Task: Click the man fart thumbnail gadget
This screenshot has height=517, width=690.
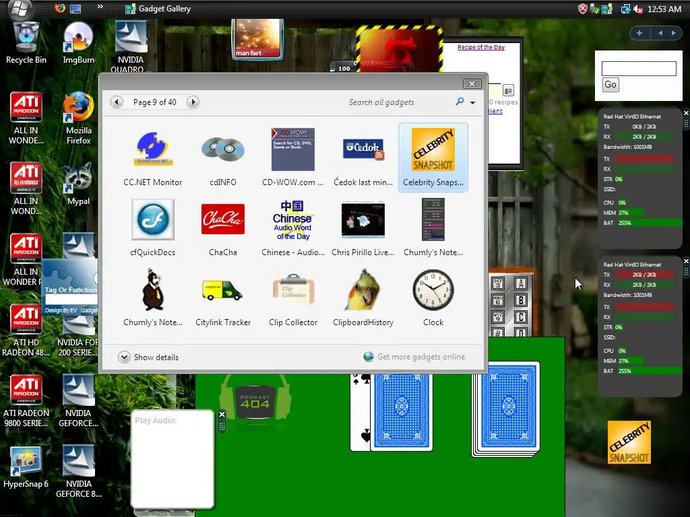Action: pos(257,39)
